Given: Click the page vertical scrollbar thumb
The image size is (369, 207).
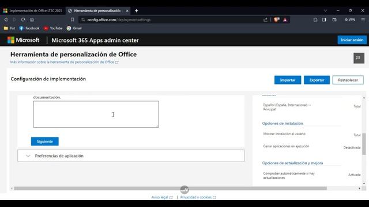Looking at the screenshot, I should pos(364,144).
